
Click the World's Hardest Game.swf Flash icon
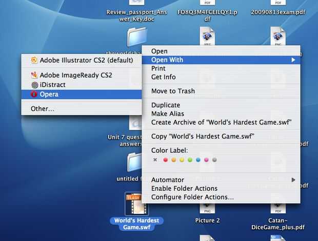(136, 204)
